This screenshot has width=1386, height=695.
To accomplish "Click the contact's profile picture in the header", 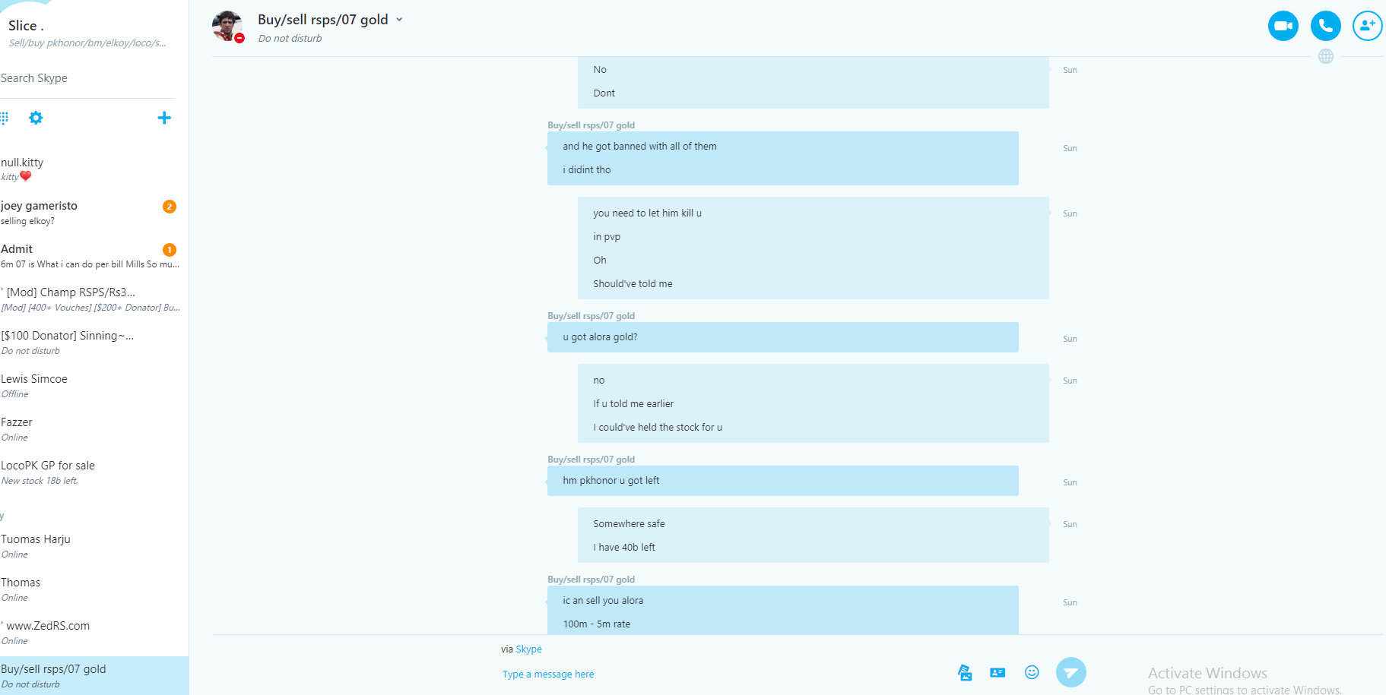I will pos(227,26).
